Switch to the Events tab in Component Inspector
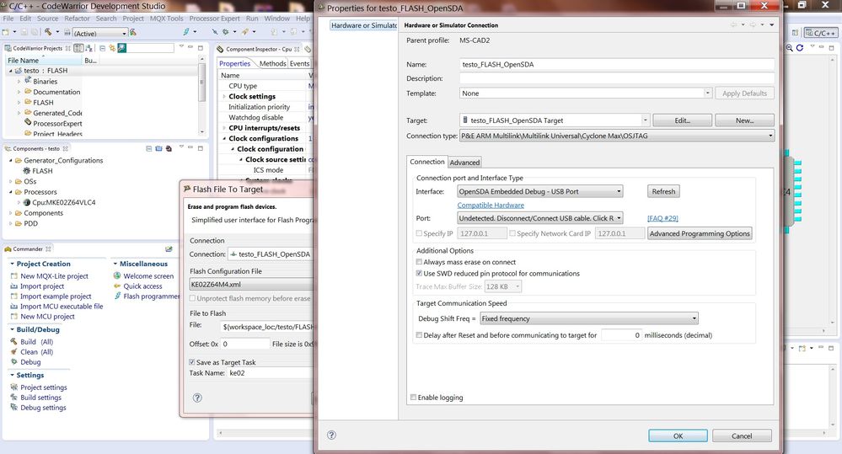 (300, 63)
